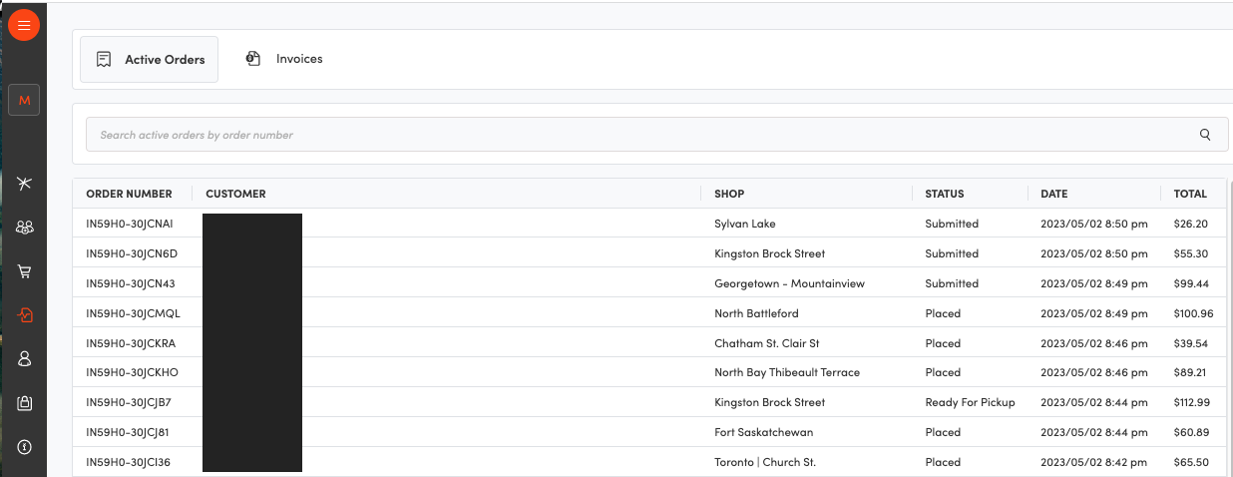Sort by the Order Number column header
The width and height of the screenshot is (1233, 477).
129,194
